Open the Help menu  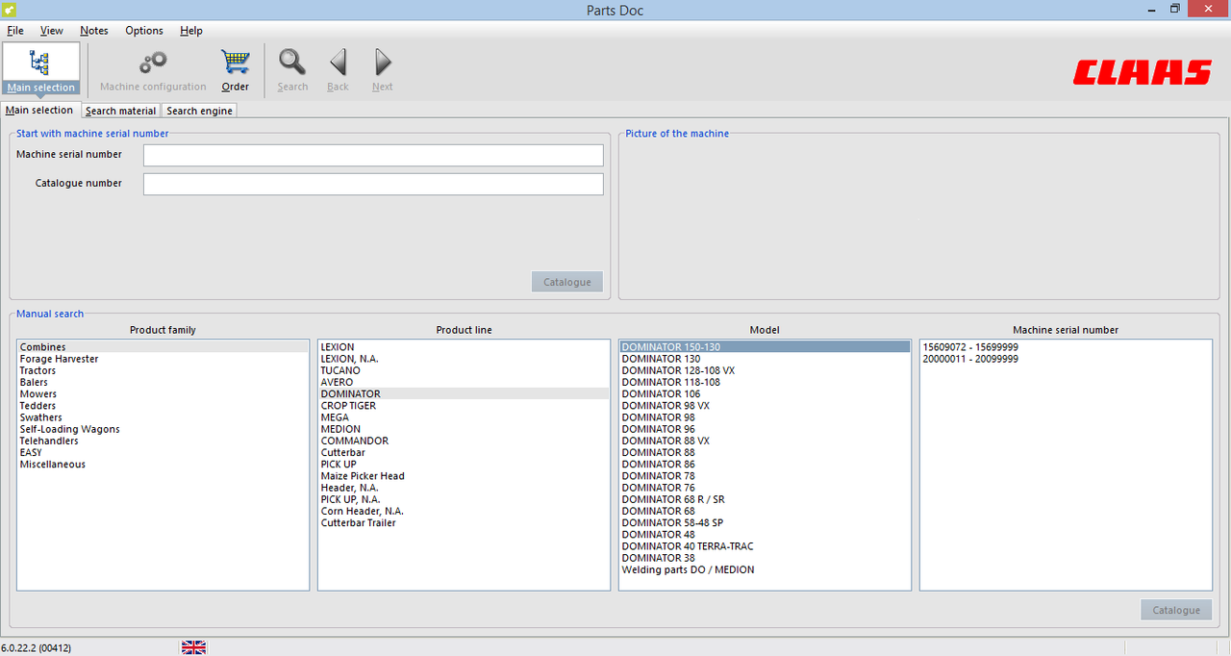pos(191,31)
